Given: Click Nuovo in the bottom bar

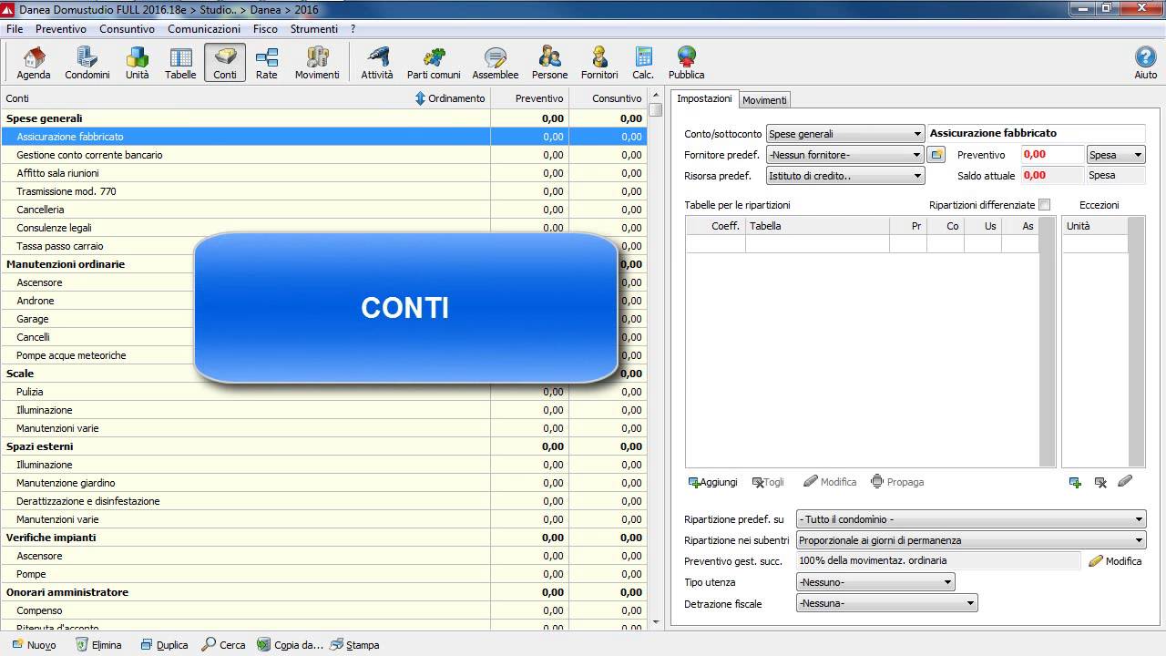Looking at the screenshot, I should pyautogui.click(x=34, y=645).
